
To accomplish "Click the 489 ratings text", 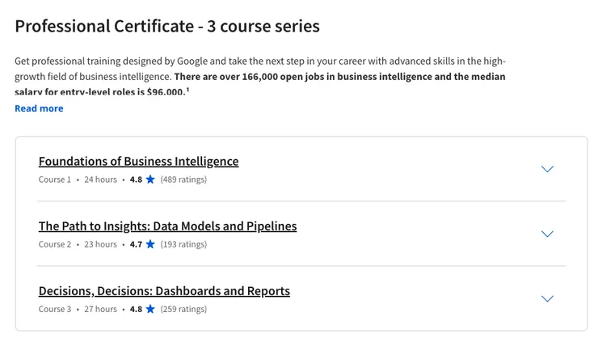I will click(x=183, y=179).
